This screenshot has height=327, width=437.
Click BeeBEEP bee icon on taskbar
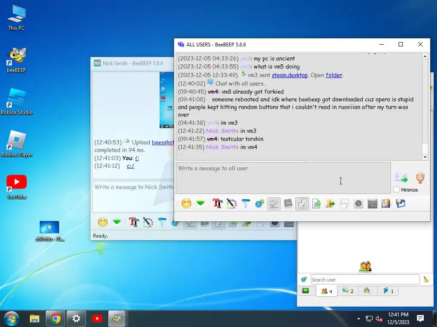[x=117, y=318]
